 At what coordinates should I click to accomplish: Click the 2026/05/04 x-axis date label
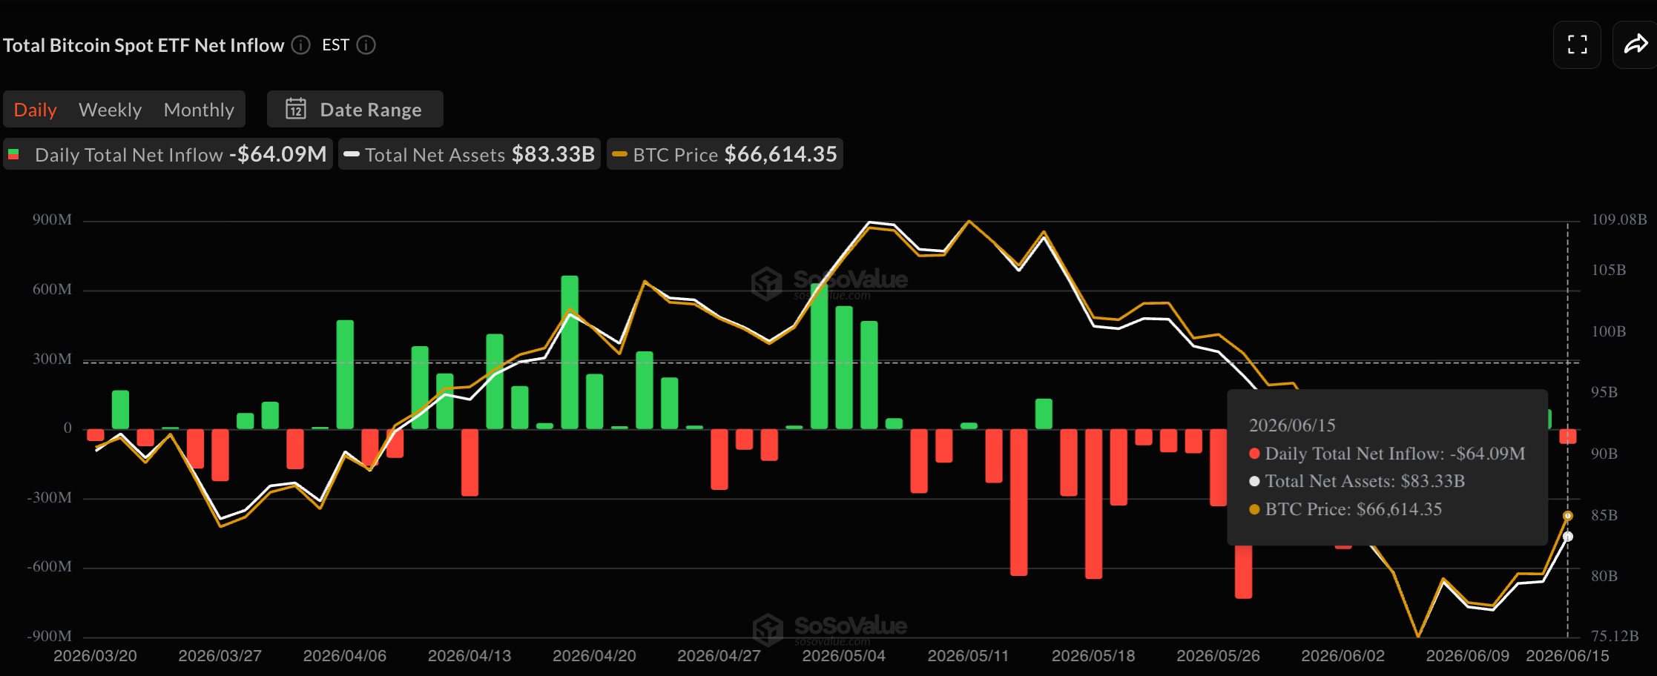[844, 656]
